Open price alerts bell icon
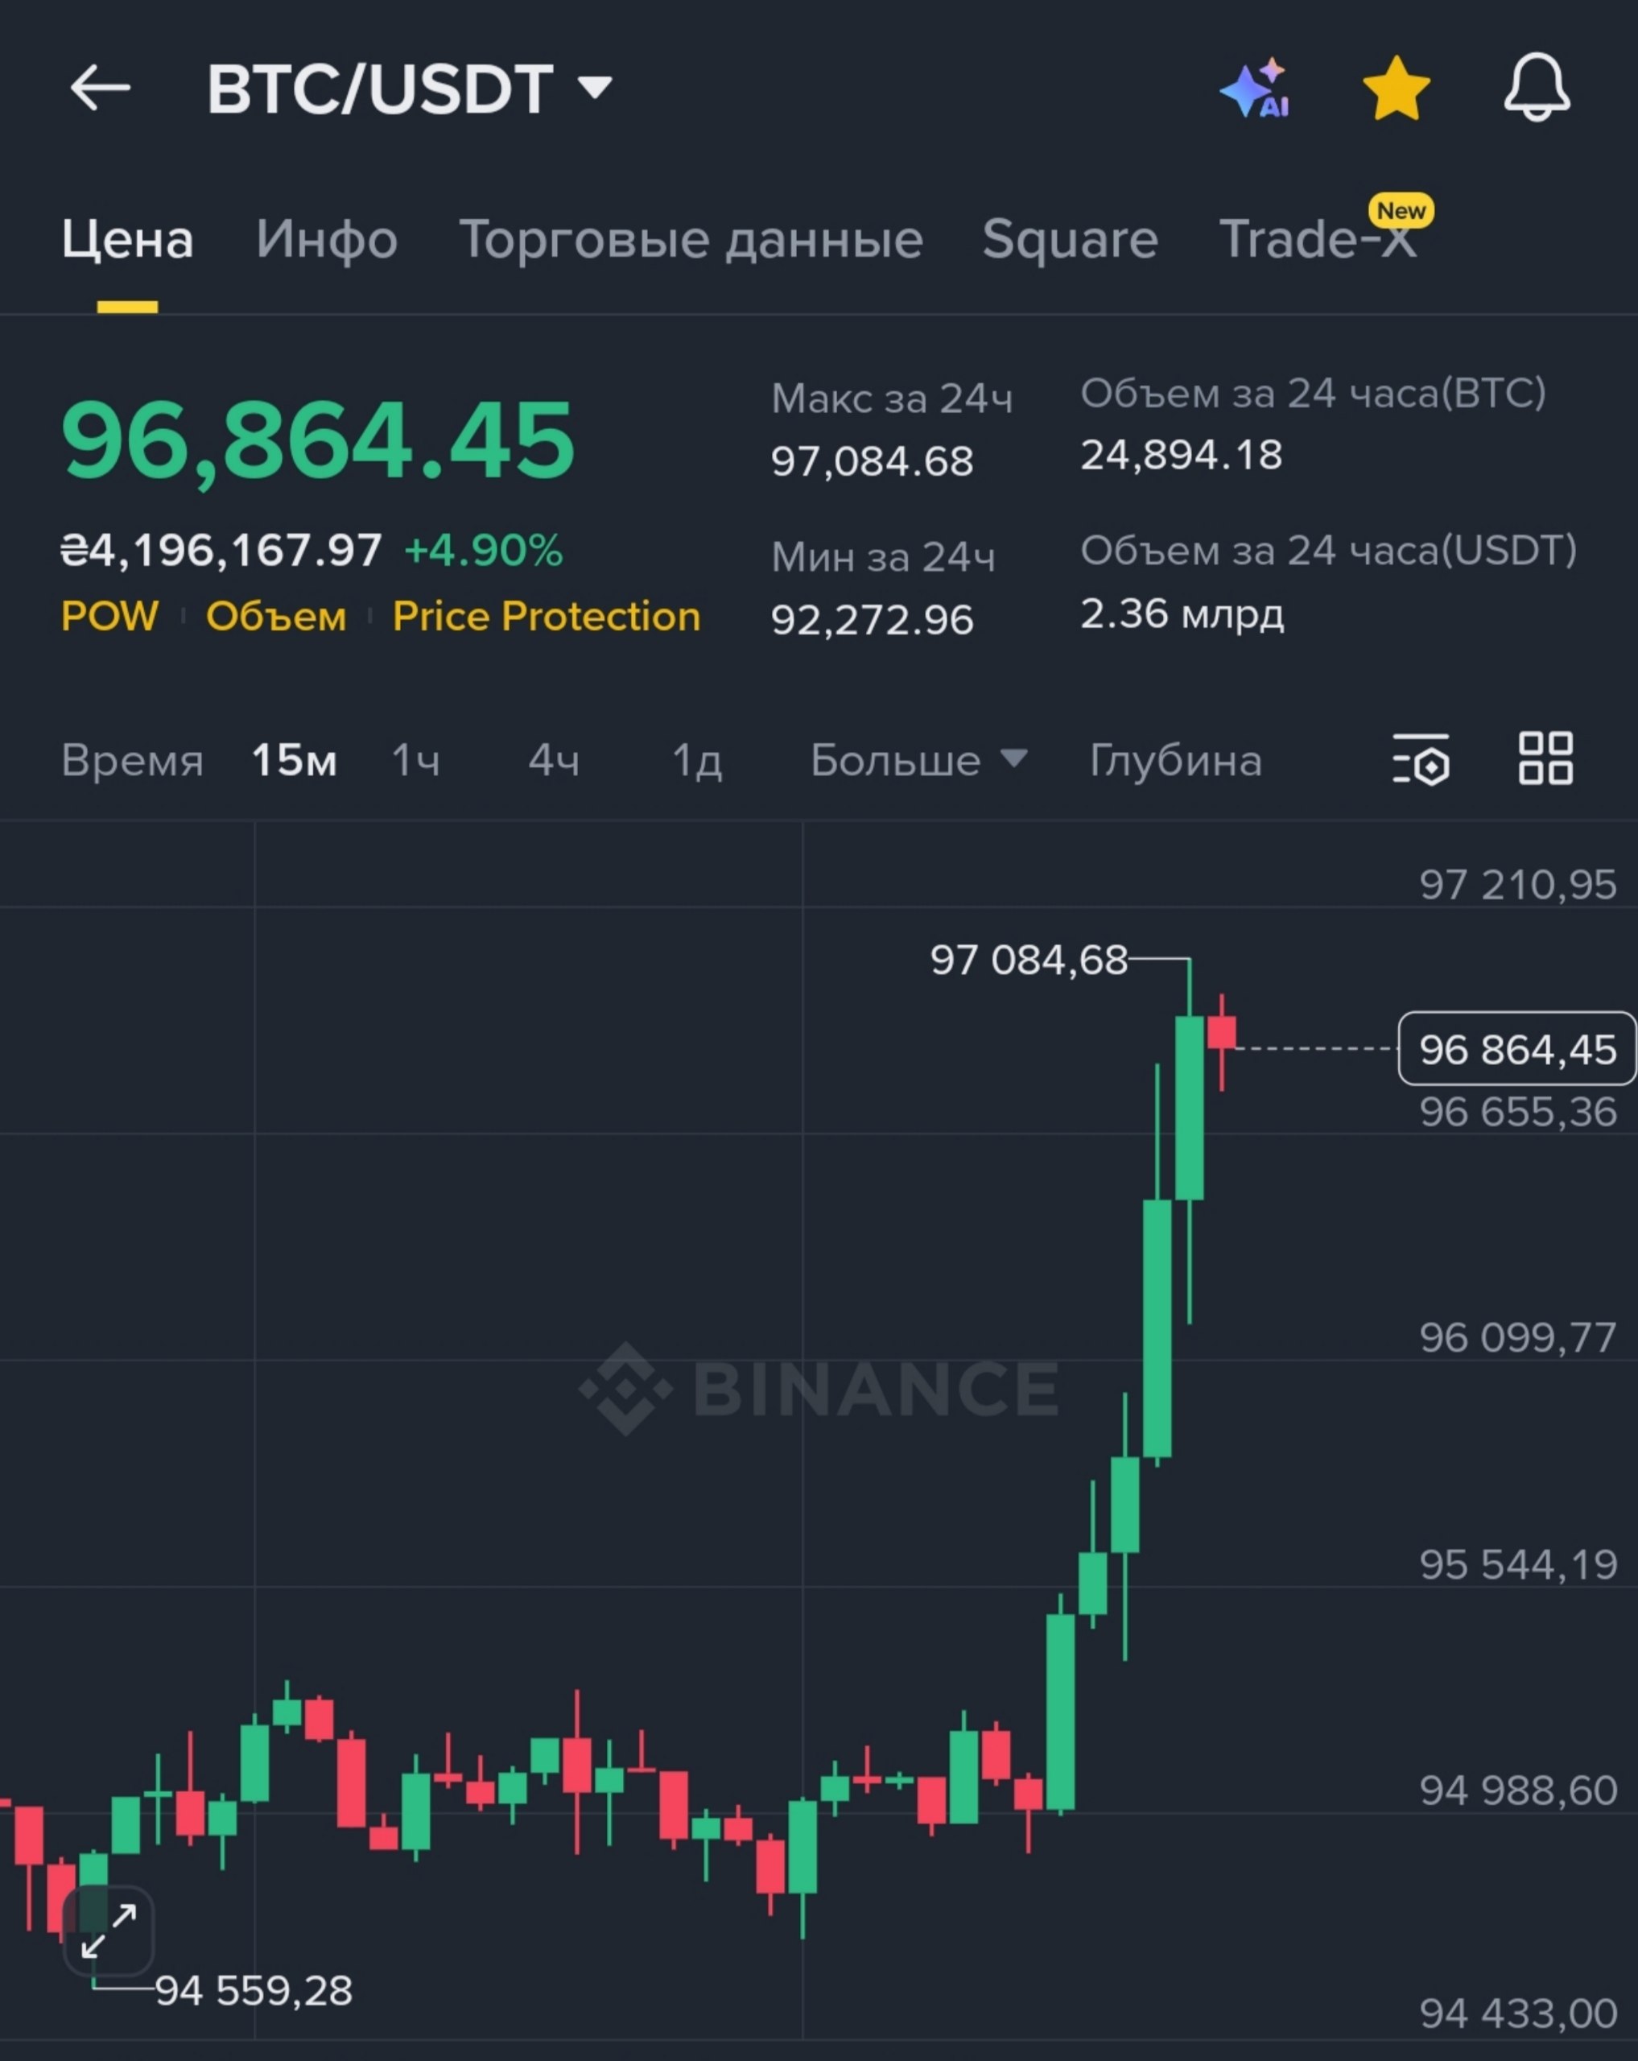 click(x=1537, y=88)
